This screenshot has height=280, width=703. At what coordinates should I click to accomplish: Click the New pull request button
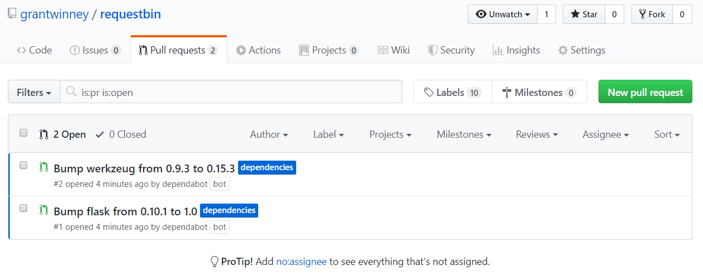tap(645, 92)
